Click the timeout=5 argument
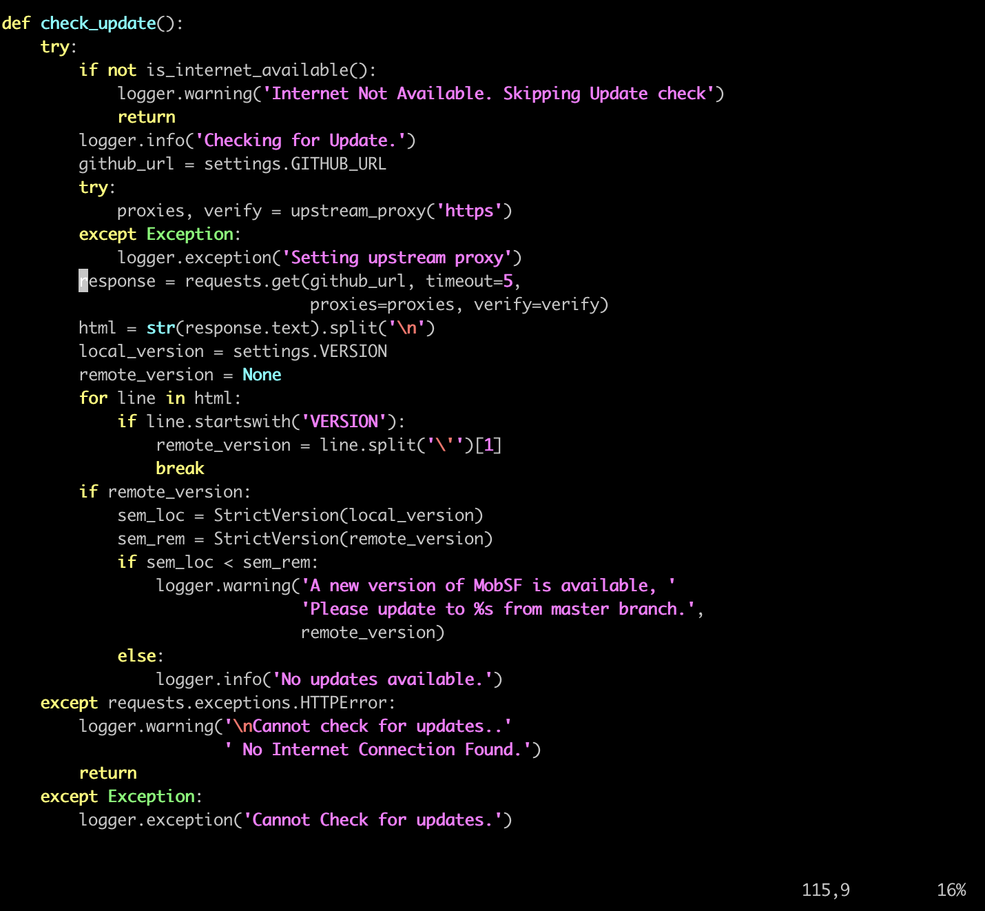This screenshot has height=911, width=985. [x=469, y=281]
